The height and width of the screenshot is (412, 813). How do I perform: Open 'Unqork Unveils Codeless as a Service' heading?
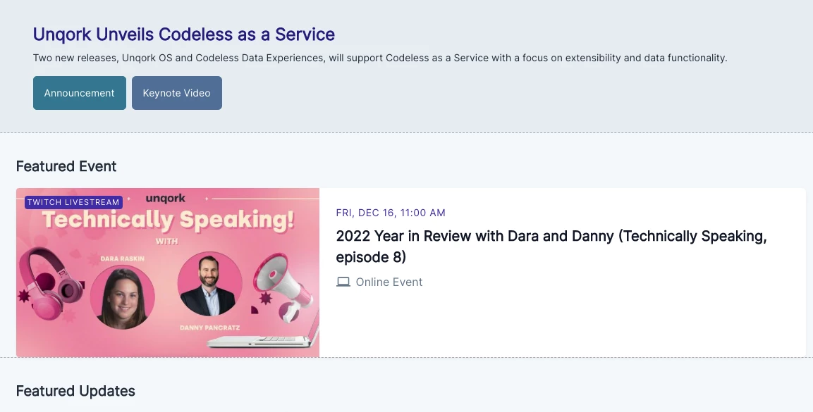pyautogui.click(x=184, y=35)
